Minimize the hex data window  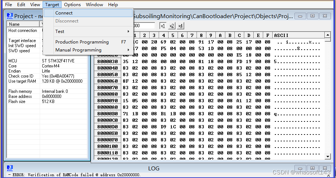[x=300, y=16]
